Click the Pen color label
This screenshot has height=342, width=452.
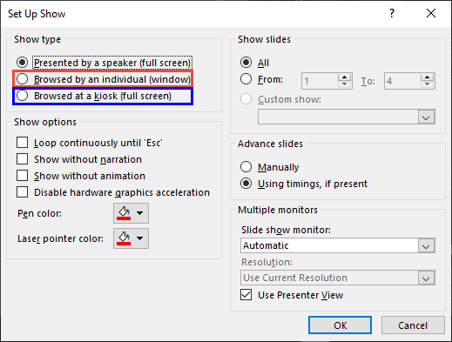coord(39,213)
